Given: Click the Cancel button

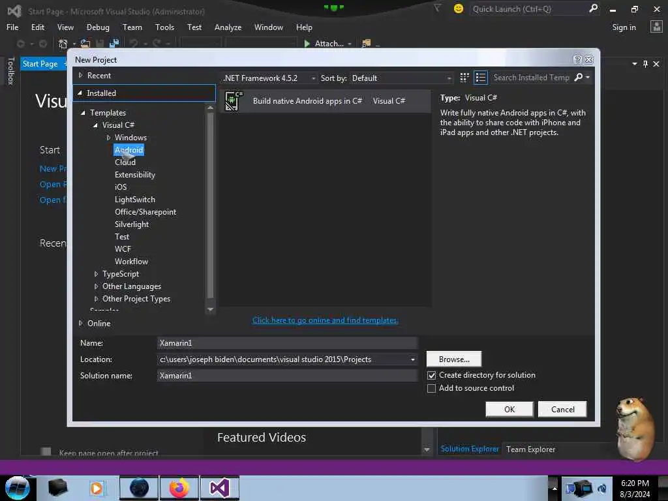Looking at the screenshot, I should pyautogui.click(x=562, y=410).
